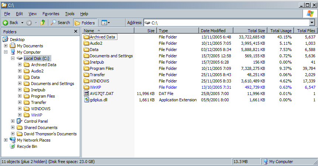The image size is (318, 166).
Task: Select Recycle Bin icon in tree
Action: (13, 146)
